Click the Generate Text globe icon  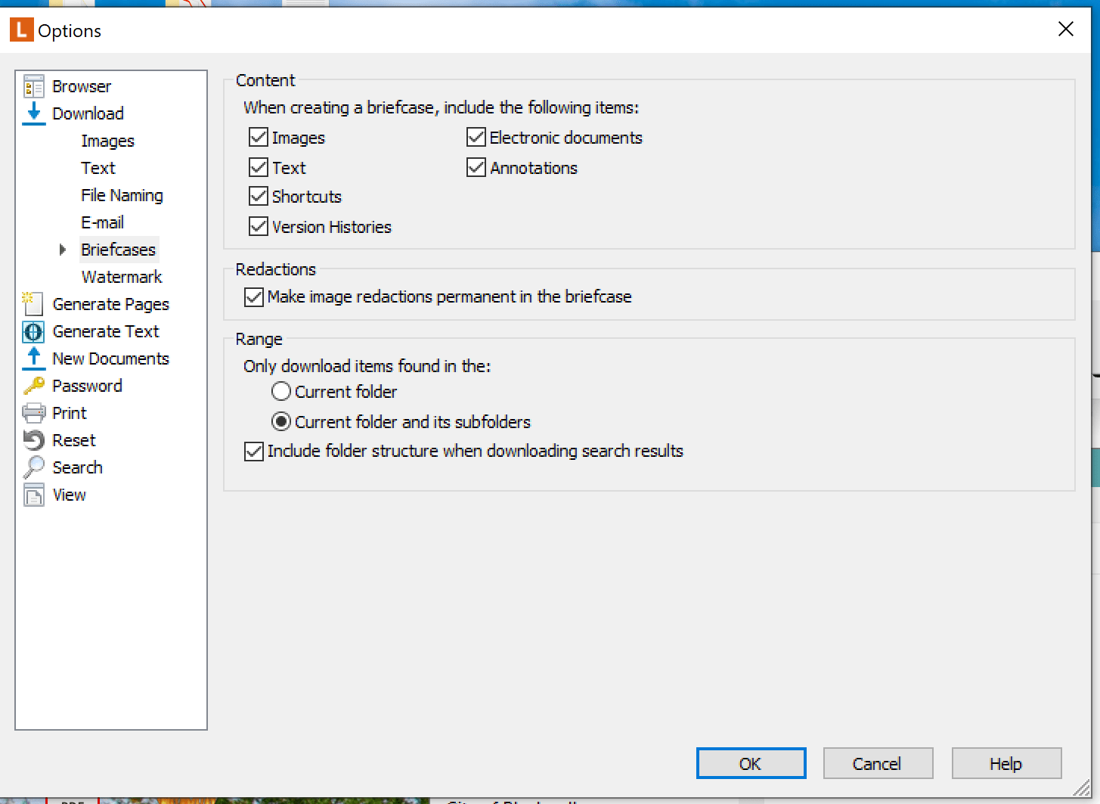pos(33,331)
